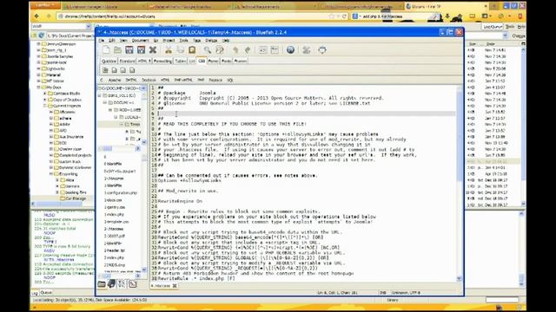Viewport: 556px width, 312px height.
Task: Open the Document menu
Action: pyautogui.click(x=140, y=41)
